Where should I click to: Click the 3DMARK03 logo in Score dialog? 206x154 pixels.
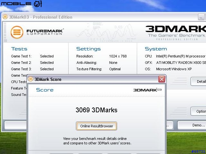147,90
